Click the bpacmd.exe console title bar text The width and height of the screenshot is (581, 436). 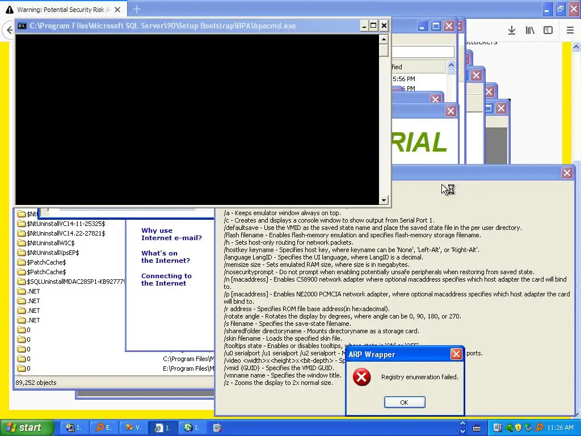tap(163, 26)
